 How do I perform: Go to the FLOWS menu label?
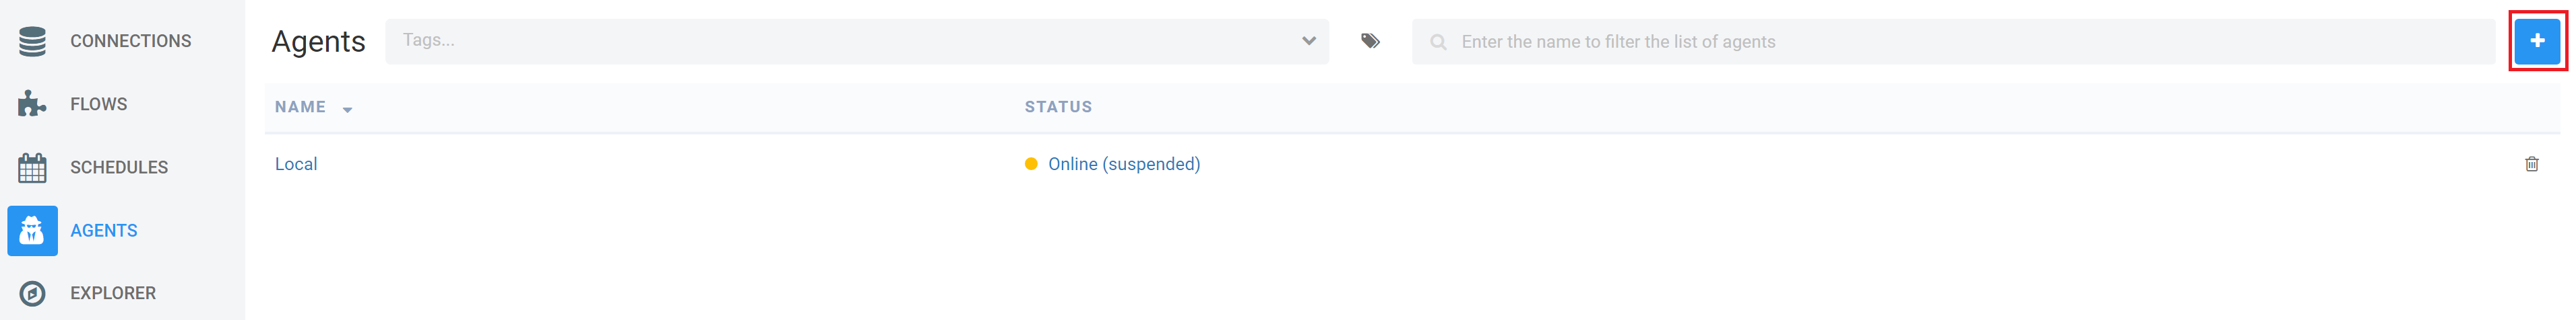pos(98,104)
